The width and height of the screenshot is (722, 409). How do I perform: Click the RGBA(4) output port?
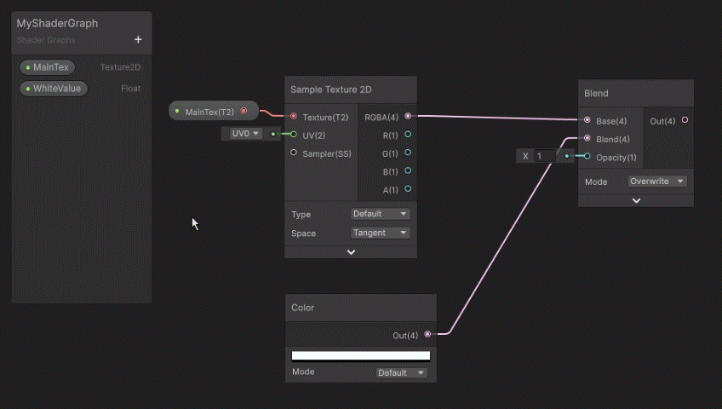click(408, 116)
